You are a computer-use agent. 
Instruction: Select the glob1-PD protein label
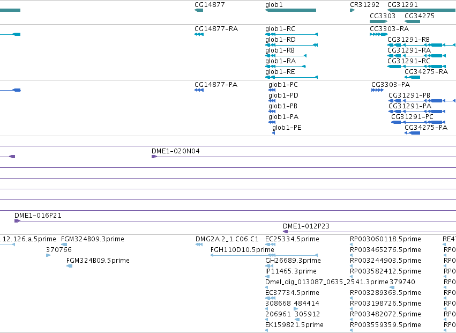(x=283, y=96)
